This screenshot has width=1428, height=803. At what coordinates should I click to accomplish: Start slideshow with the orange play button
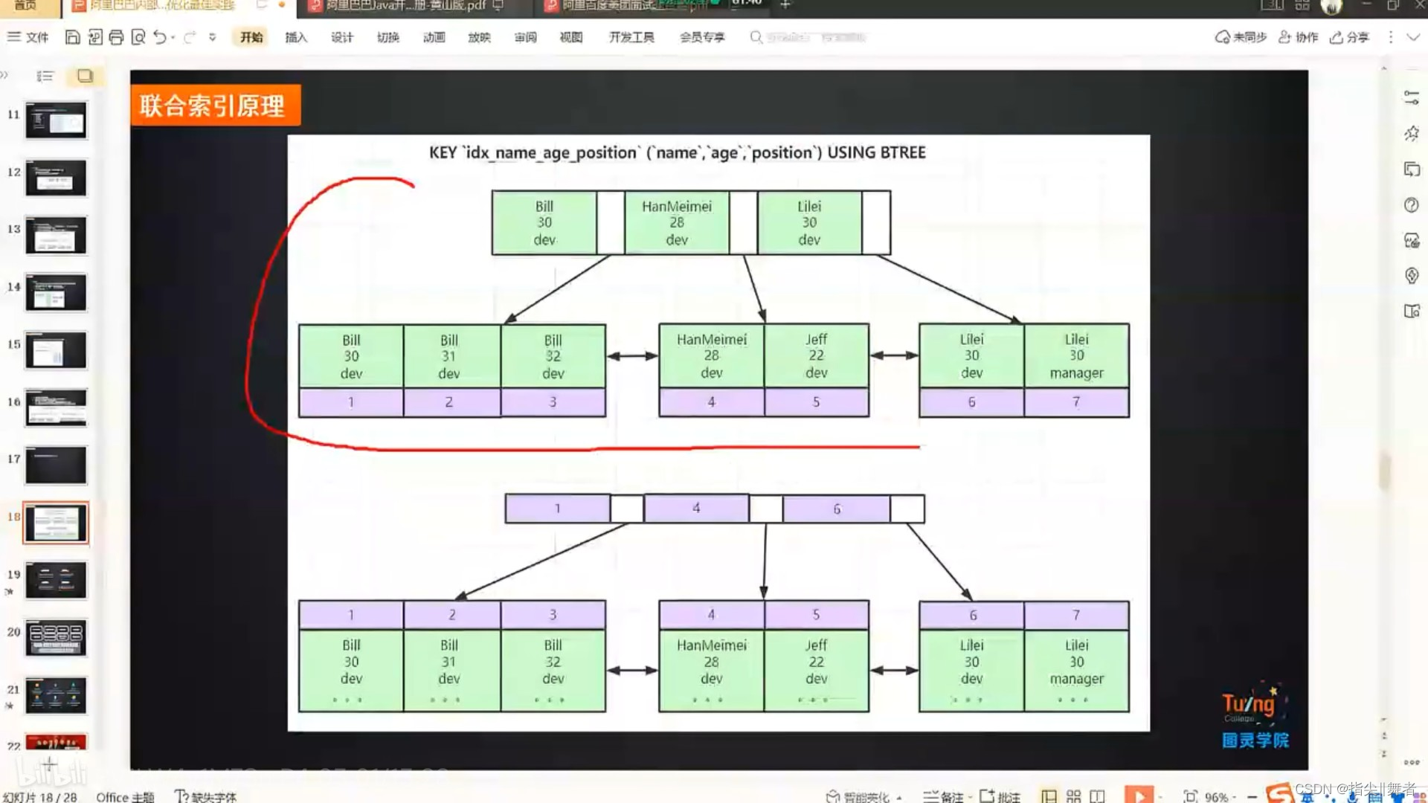1139,795
